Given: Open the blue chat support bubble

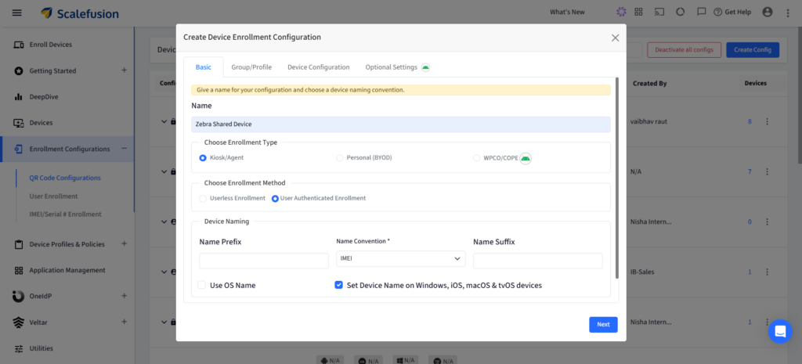Looking at the screenshot, I should coord(780,331).
